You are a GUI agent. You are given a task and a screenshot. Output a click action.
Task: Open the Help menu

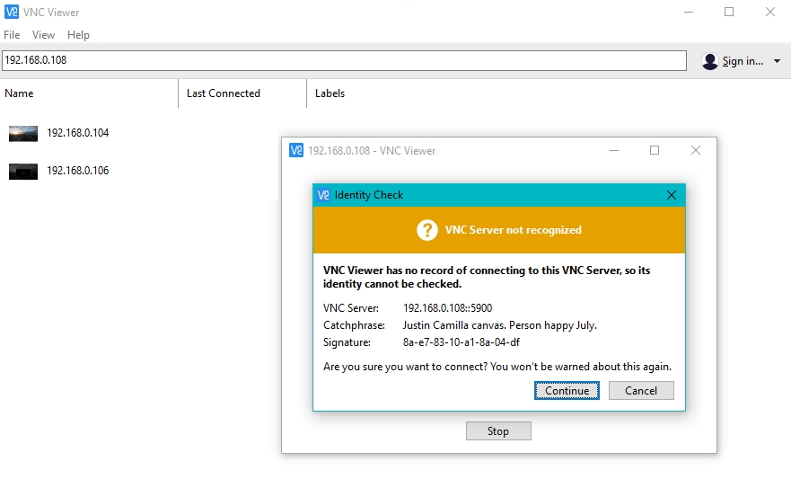coord(78,35)
